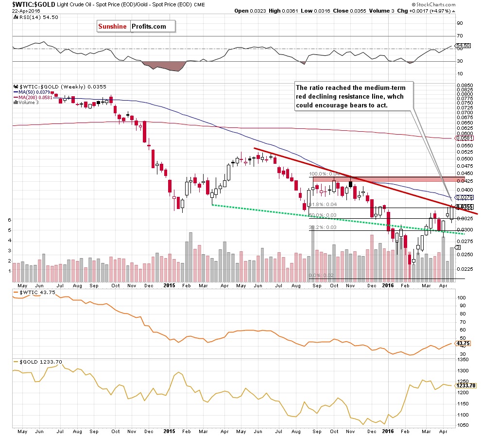Click the 100.0%: 0.04 Fibonacci label

coord(324,174)
